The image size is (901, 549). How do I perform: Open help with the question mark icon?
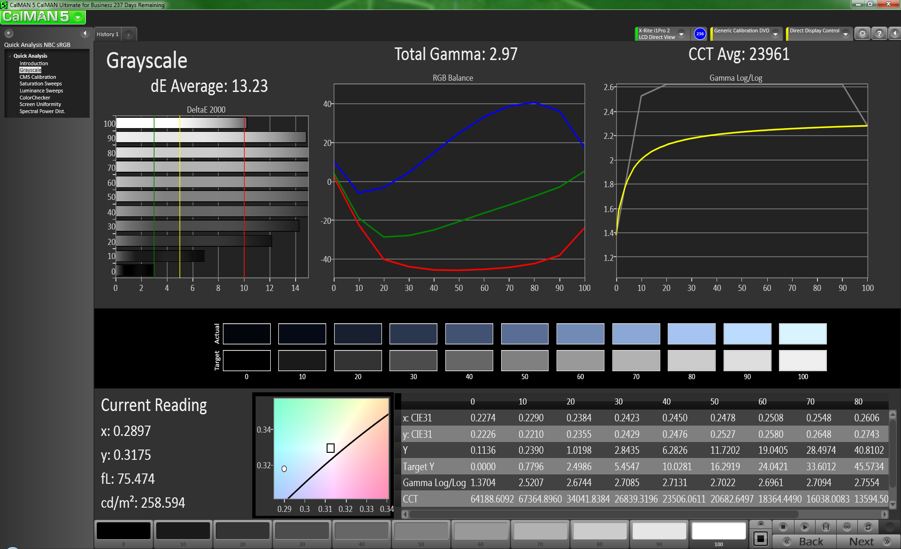coord(879,34)
